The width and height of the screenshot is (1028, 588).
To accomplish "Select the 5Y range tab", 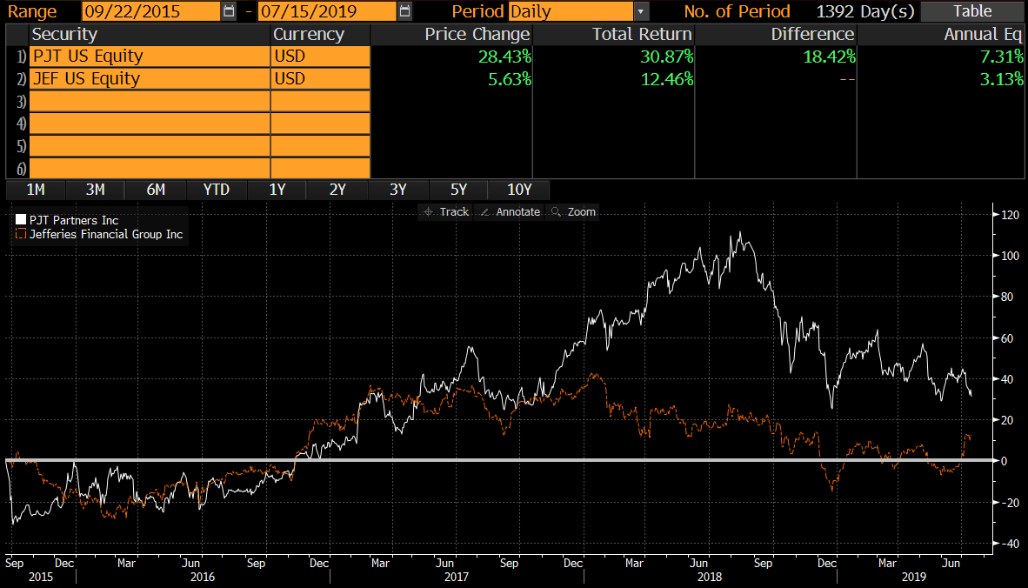I will pyautogui.click(x=458, y=190).
